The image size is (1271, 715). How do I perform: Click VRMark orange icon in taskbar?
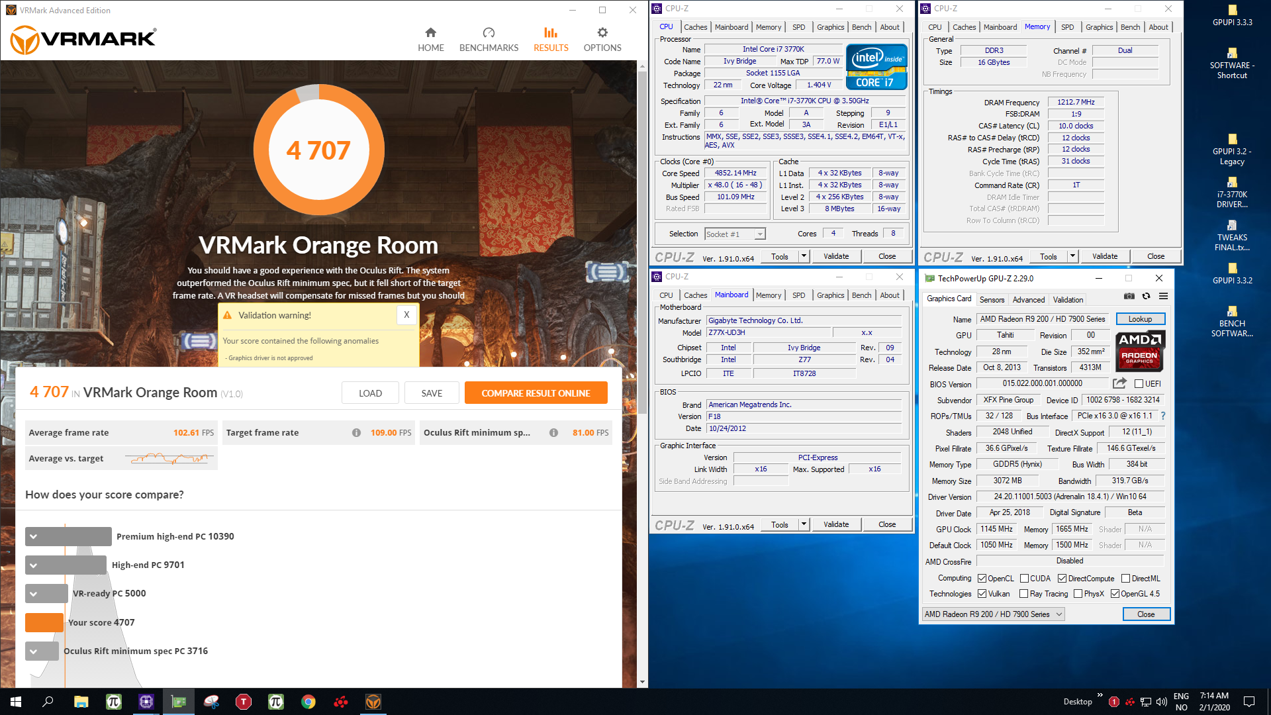point(373,702)
